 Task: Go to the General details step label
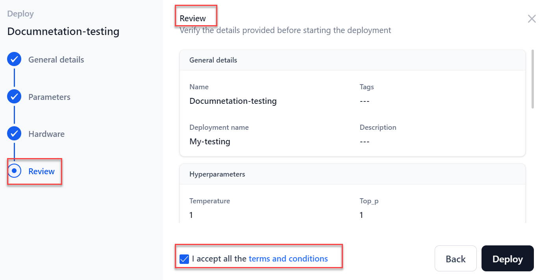(x=56, y=60)
